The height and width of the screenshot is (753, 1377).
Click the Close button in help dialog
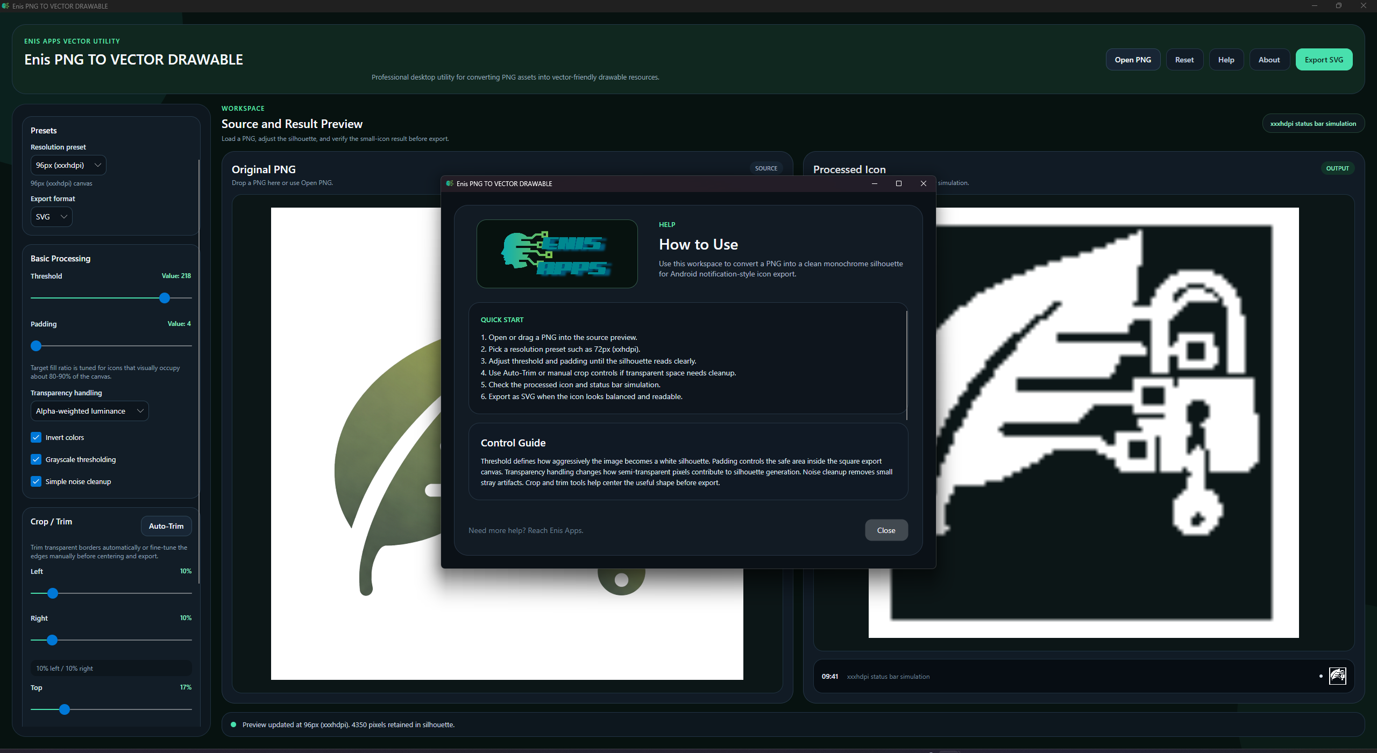pos(886,530)
